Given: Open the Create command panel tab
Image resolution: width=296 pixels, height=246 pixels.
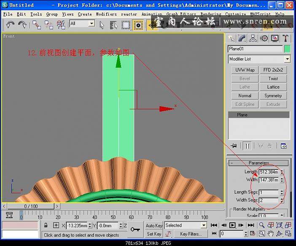Looking at the screenshot, I should pyautogui.click(x=231, y=38).
